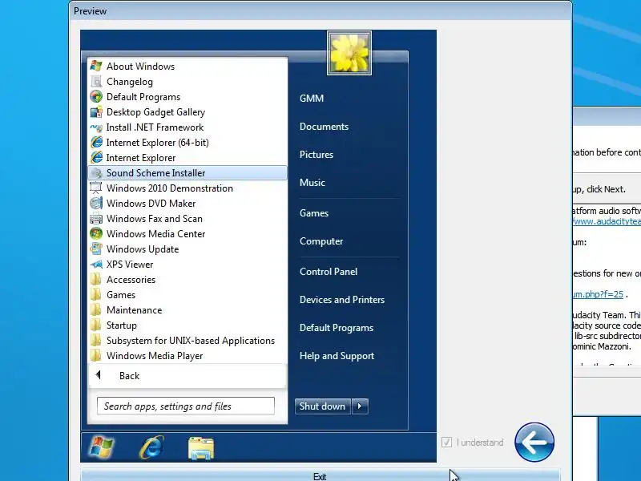Click the Maintenance folder icon
This screenshot has height=481, width=641.
pyautogui.click(x=96, y=309)
